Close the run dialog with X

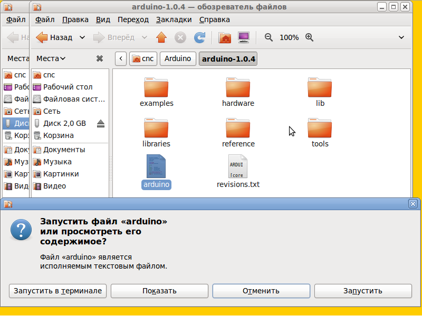point(413,204)
